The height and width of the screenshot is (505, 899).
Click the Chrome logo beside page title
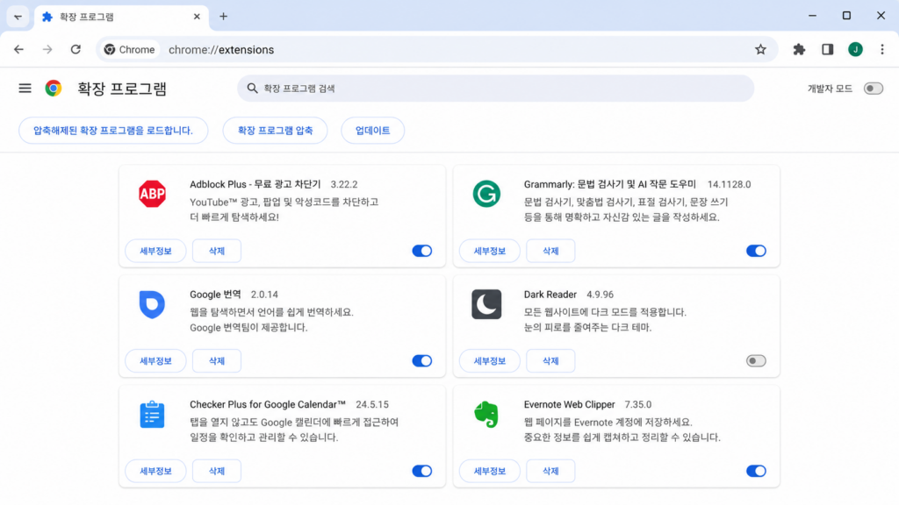[54, 89]
